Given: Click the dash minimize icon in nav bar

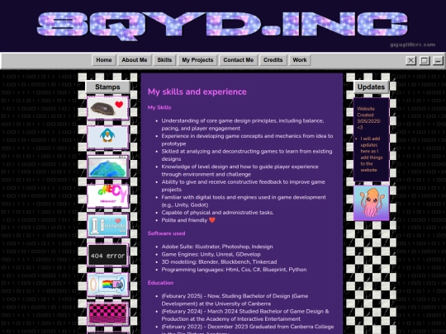Looking at the screenshot, I should tap(438, 61).
